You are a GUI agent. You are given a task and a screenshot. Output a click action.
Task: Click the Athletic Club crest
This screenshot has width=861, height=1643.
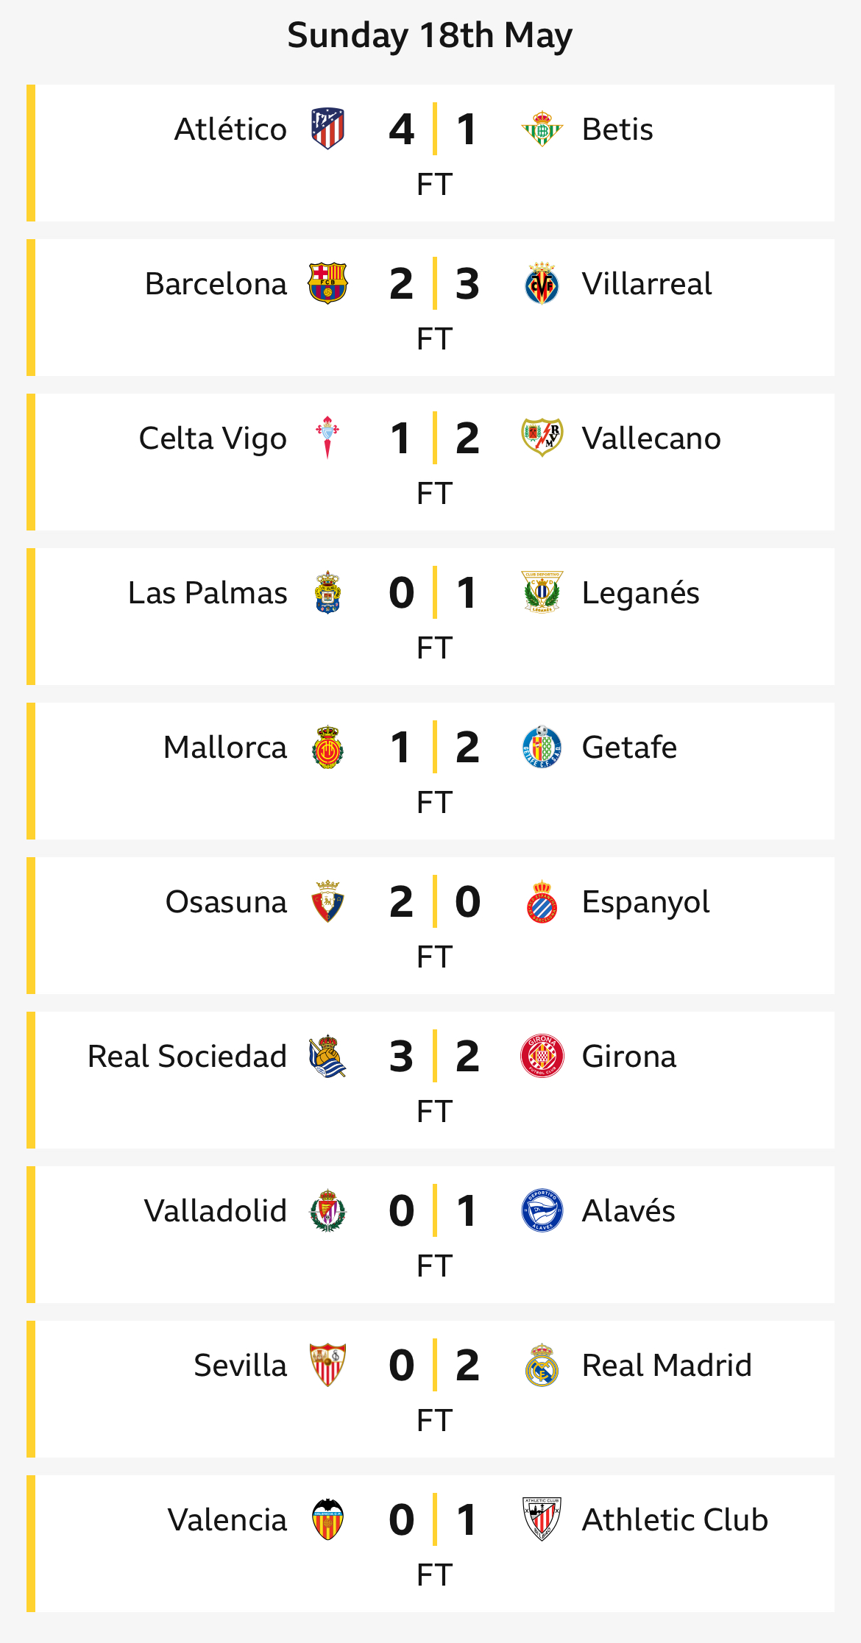click(x=542, y=1520)
